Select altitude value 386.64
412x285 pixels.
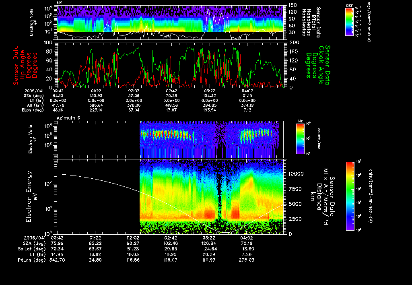(x=96, y=105)
